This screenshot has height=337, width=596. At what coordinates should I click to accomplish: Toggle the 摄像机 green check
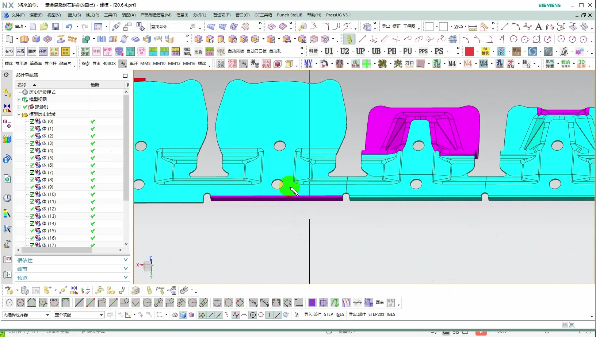pyautogui.click(x=25, y=107)
